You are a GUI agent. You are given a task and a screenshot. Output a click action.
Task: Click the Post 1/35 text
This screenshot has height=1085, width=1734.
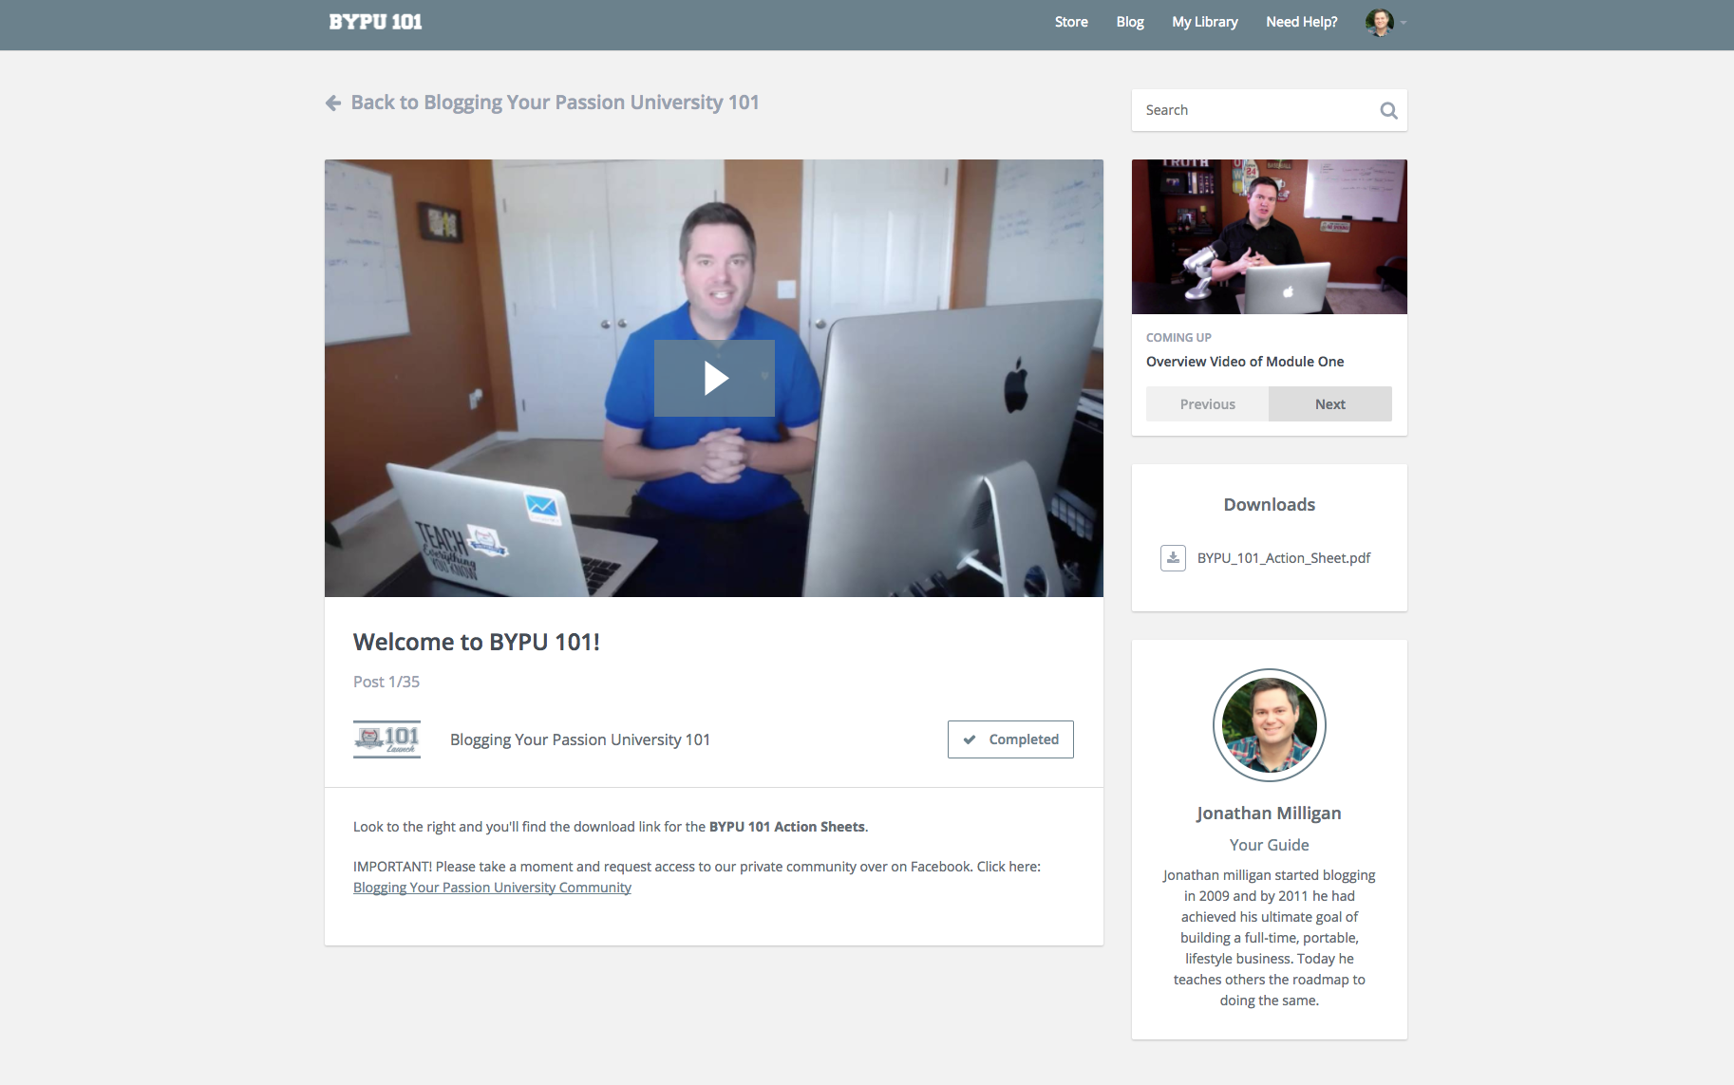(x=386, y=682)
